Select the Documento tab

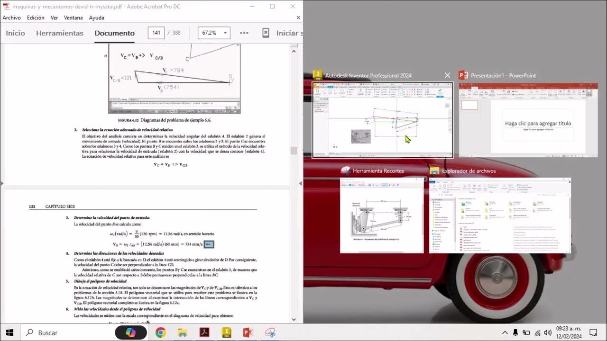point(114,33)
